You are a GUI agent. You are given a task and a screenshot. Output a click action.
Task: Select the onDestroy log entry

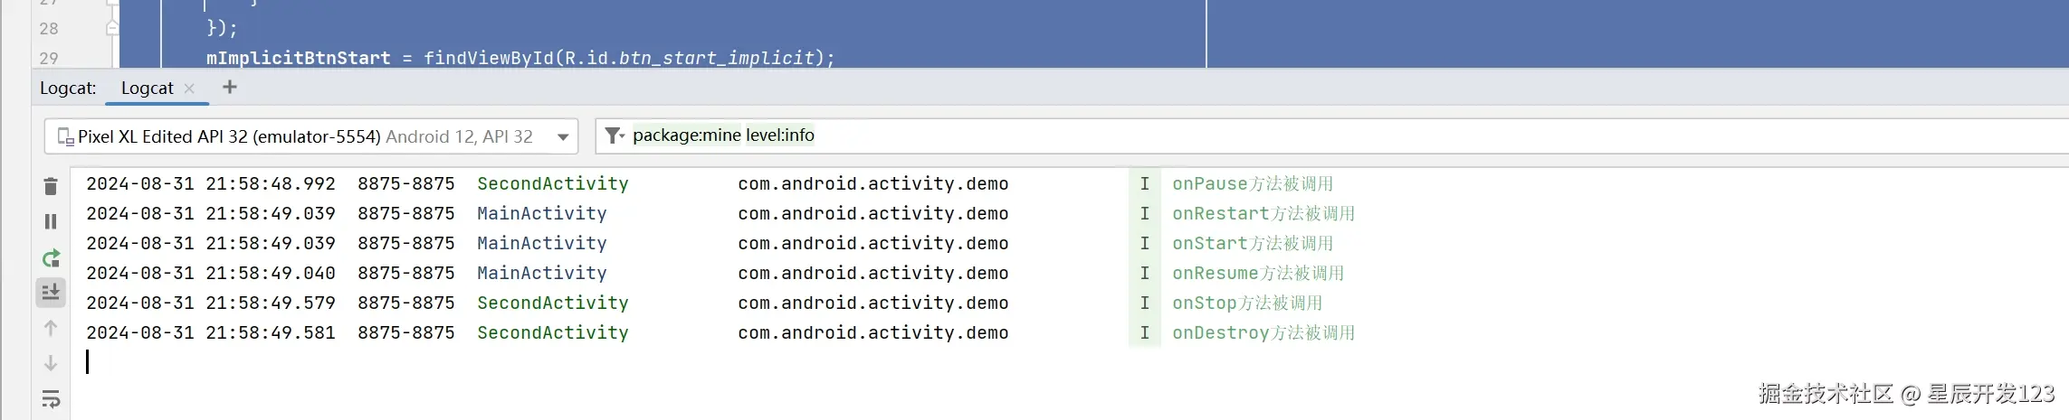coord(1263,333)
